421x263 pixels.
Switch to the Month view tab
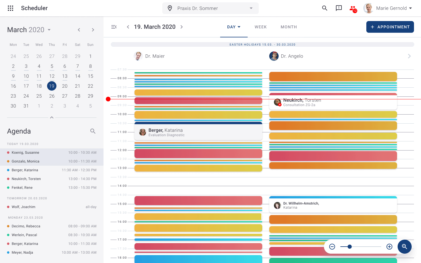tap(289, 27)
